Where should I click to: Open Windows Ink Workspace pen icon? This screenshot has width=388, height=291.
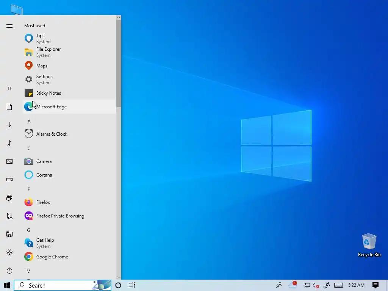[x=327, y=285]
